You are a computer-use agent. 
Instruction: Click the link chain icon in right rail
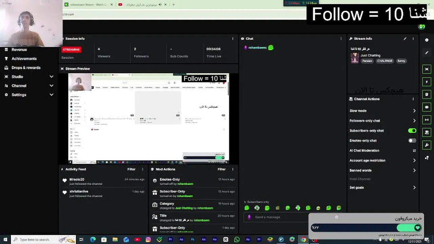(x=427, y=120)
